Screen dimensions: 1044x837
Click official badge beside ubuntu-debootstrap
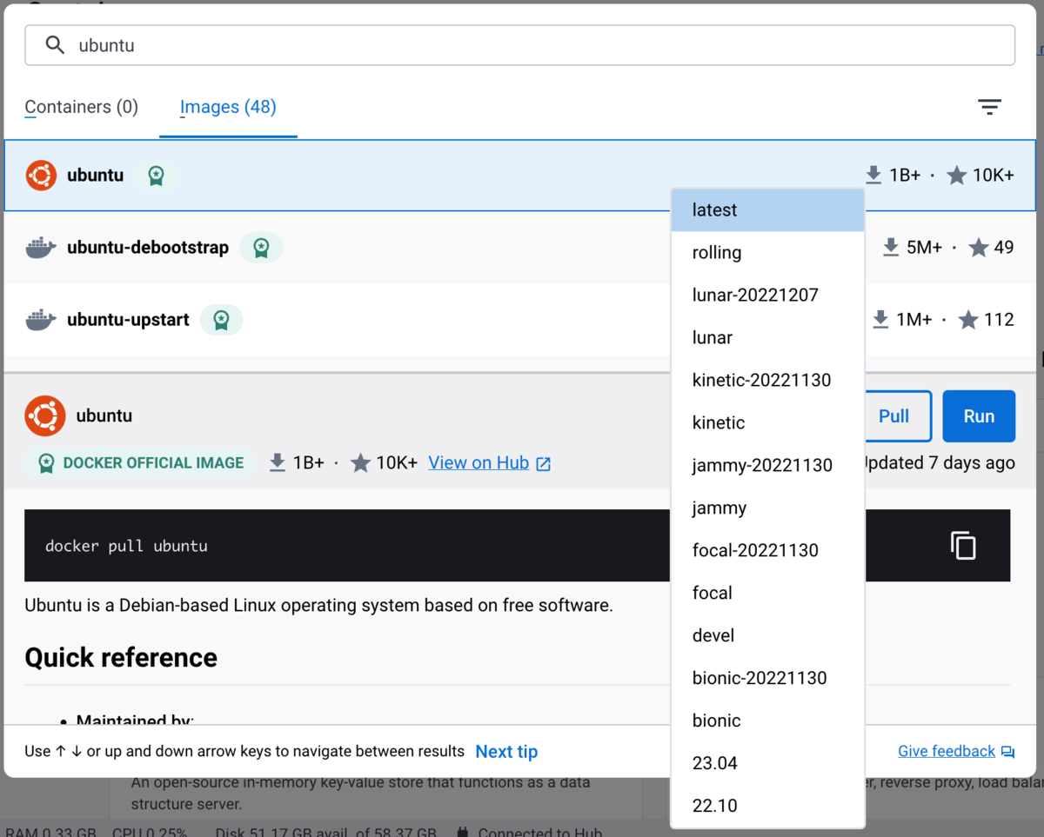[261, 248]
